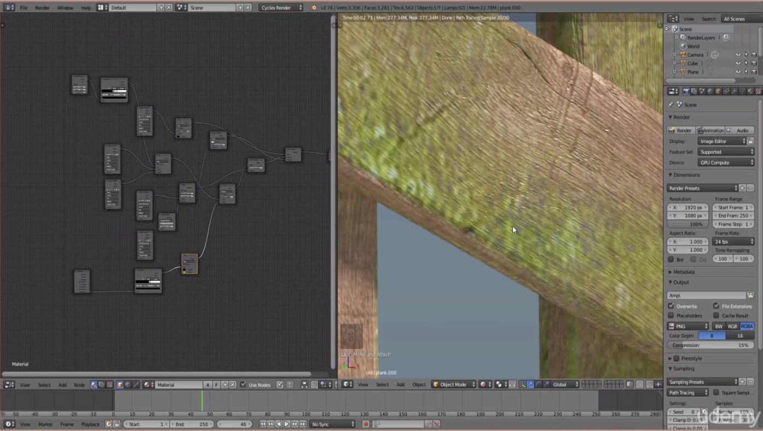This screenshot has height=431, width=763.
Task: Select the compositing nodes tree type icon
Action: tap(101, 385)
